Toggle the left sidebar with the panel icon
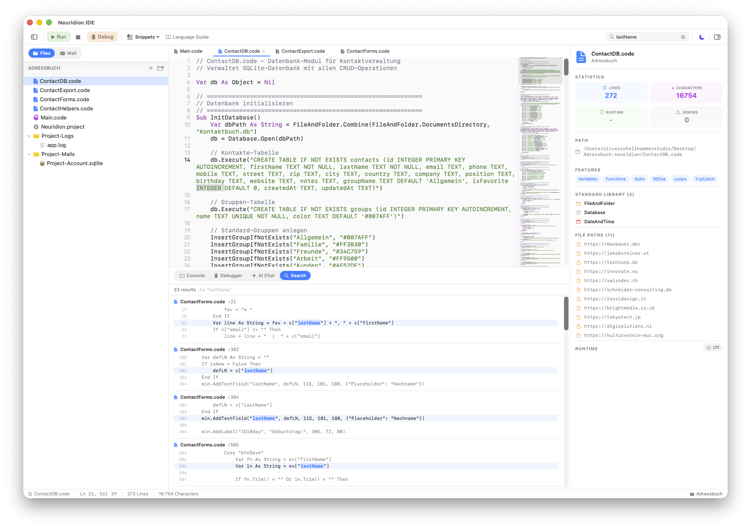751x529 pixels. coord(34,37)
